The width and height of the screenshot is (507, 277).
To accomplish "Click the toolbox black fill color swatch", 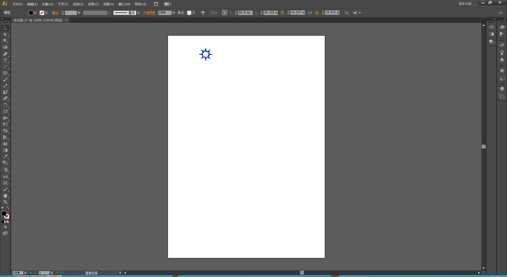I will (x=4, y=214).
